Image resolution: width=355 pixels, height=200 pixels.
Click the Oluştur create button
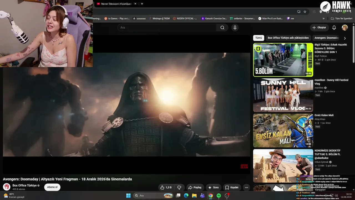tap(319, 27)
